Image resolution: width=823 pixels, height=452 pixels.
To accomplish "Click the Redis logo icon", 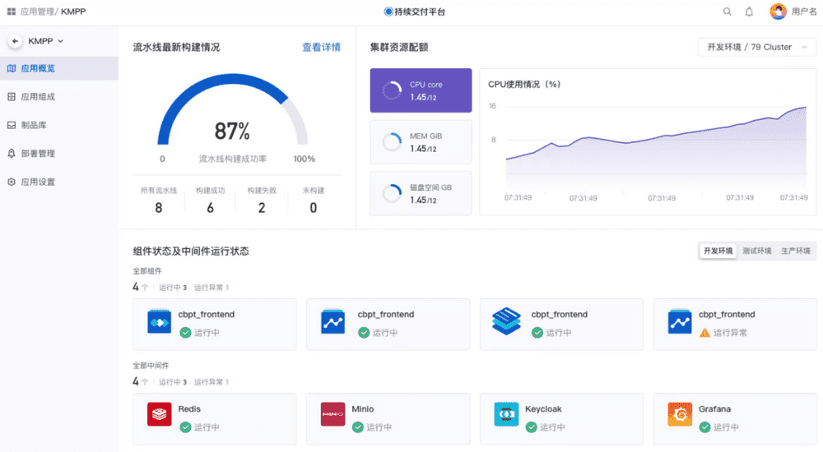I will [159, 414].
